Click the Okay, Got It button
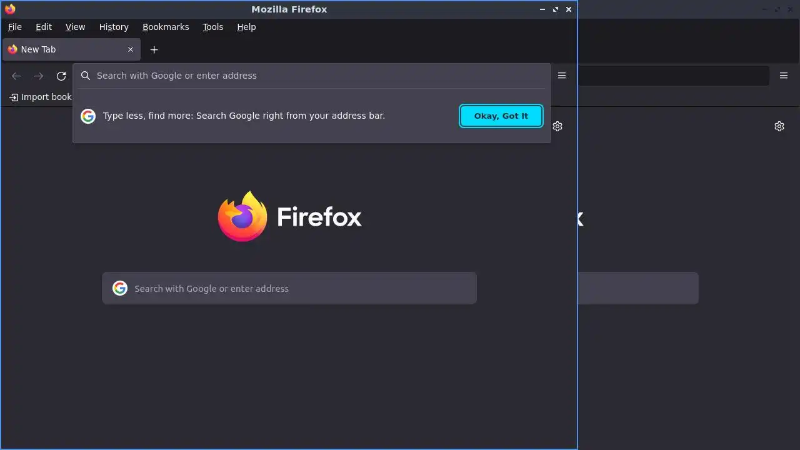Image resolution: width=800 pixels, height=450 pixels. click(x=501, y=116)
